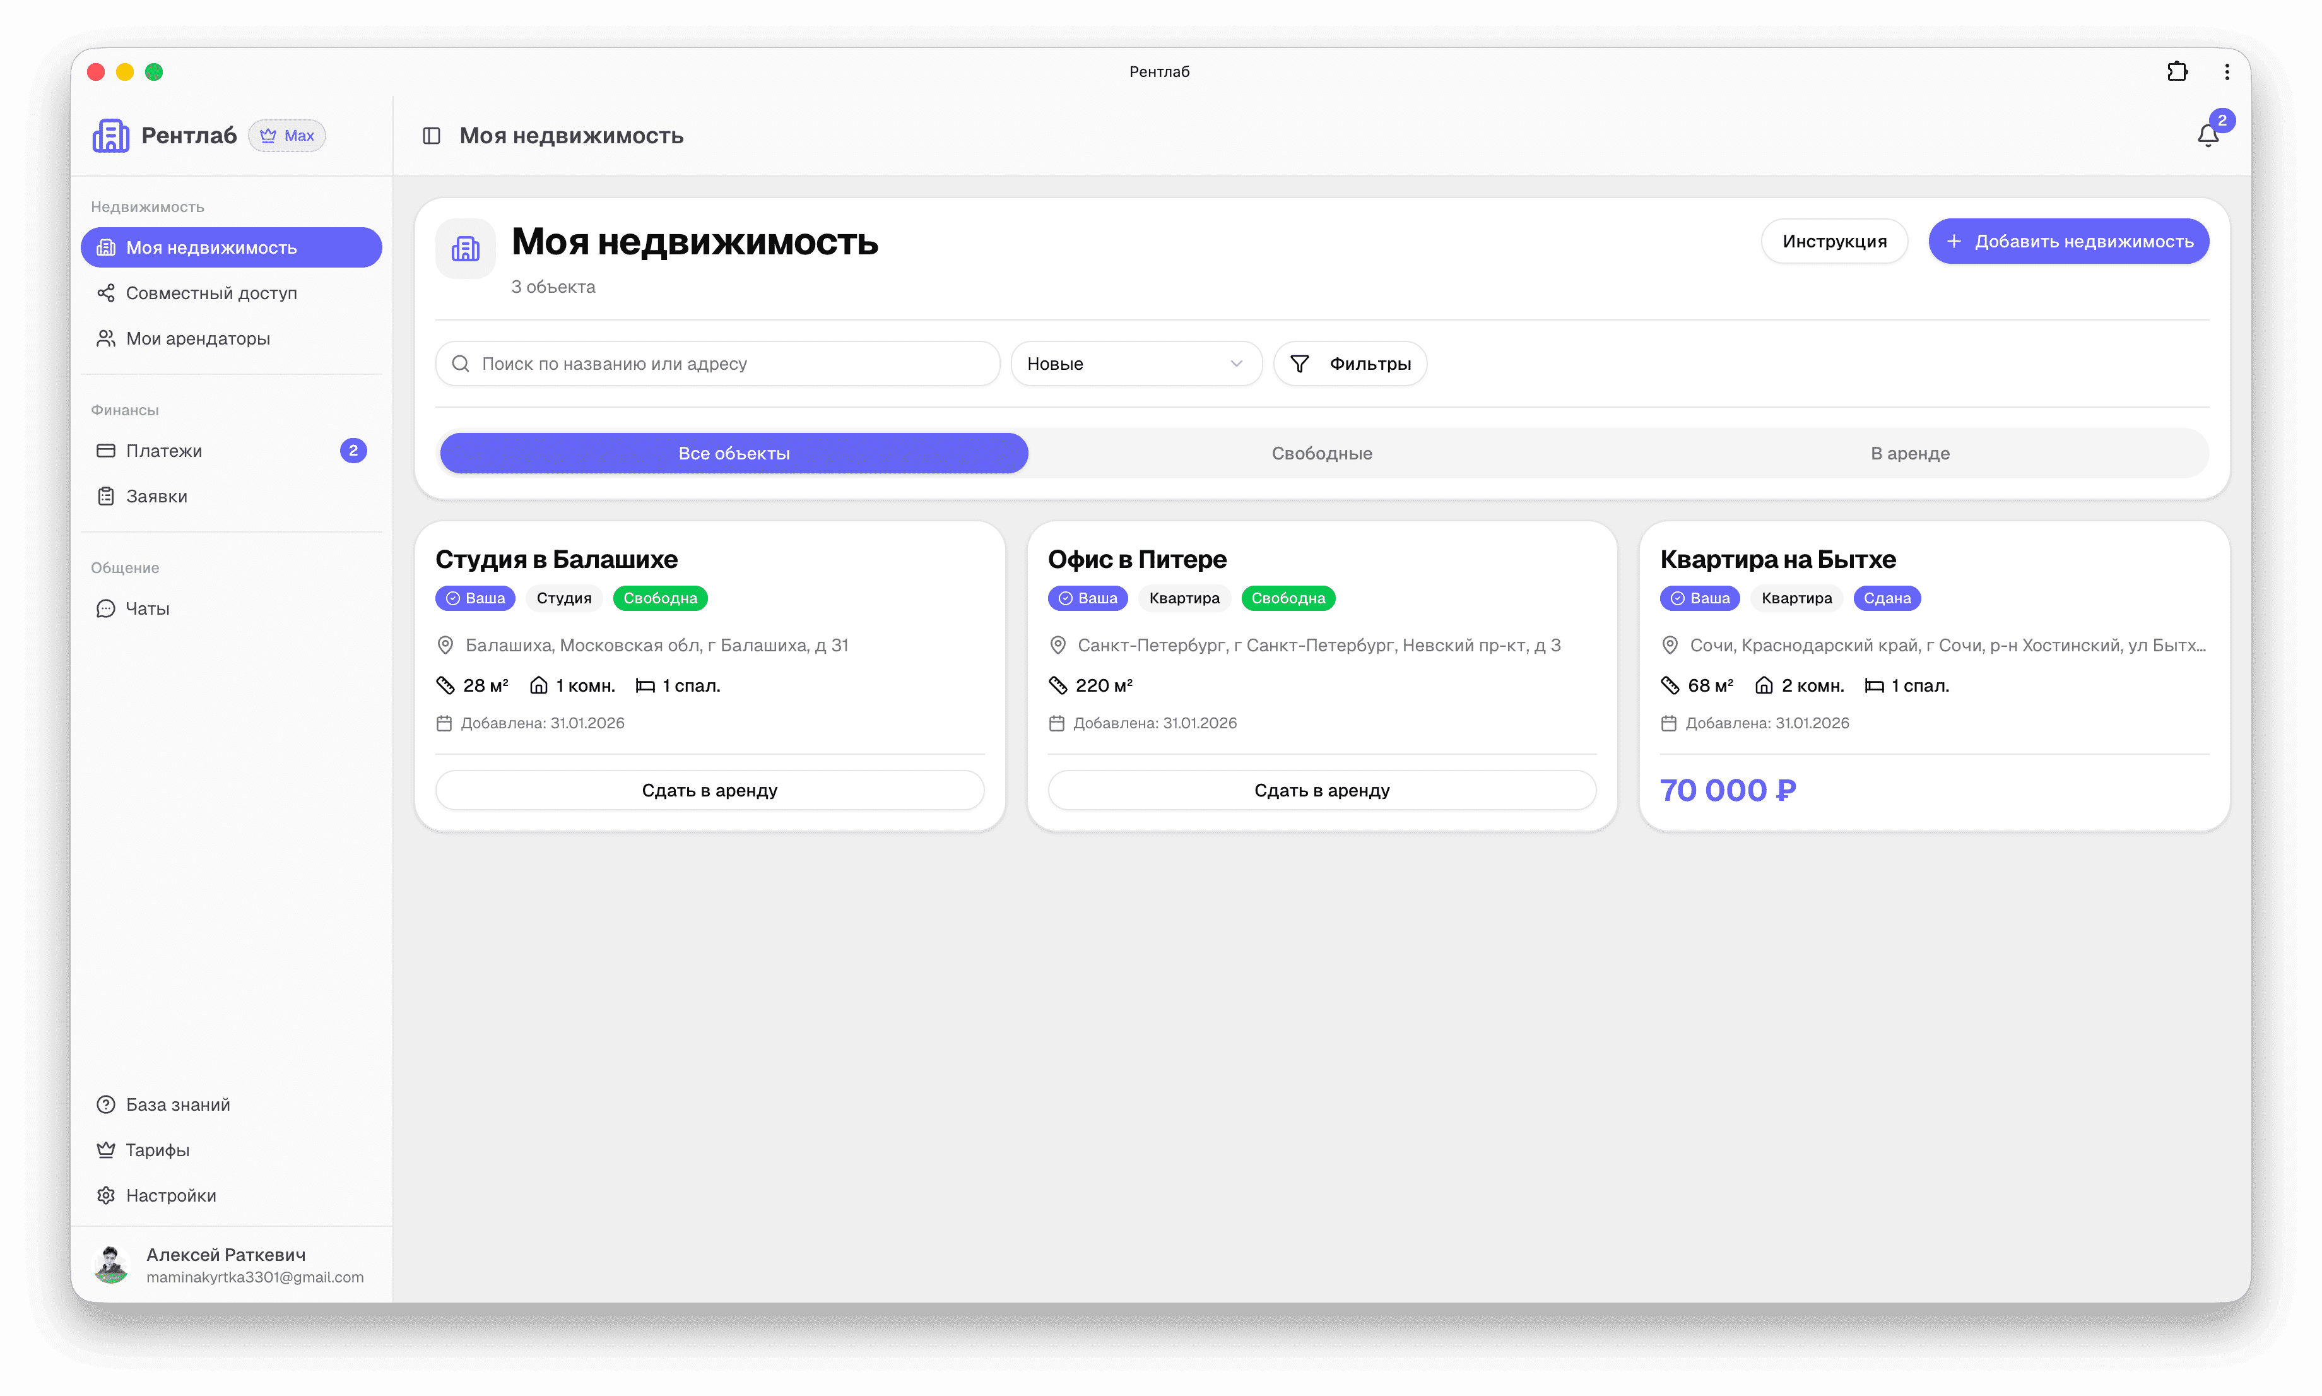Click the notification bell icon
Screen dimensions: 2322x1396
pyautogui.click(x=2207, y=136)
